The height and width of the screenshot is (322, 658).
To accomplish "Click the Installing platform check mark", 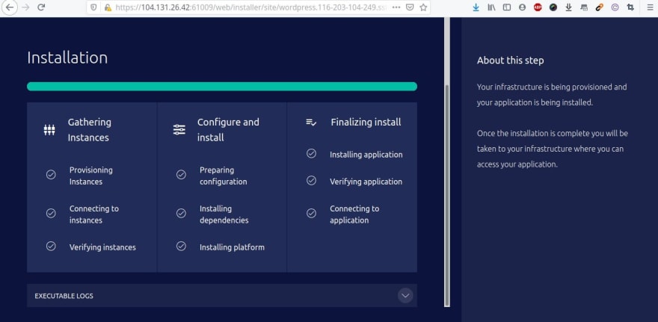I will click(181, 246).
